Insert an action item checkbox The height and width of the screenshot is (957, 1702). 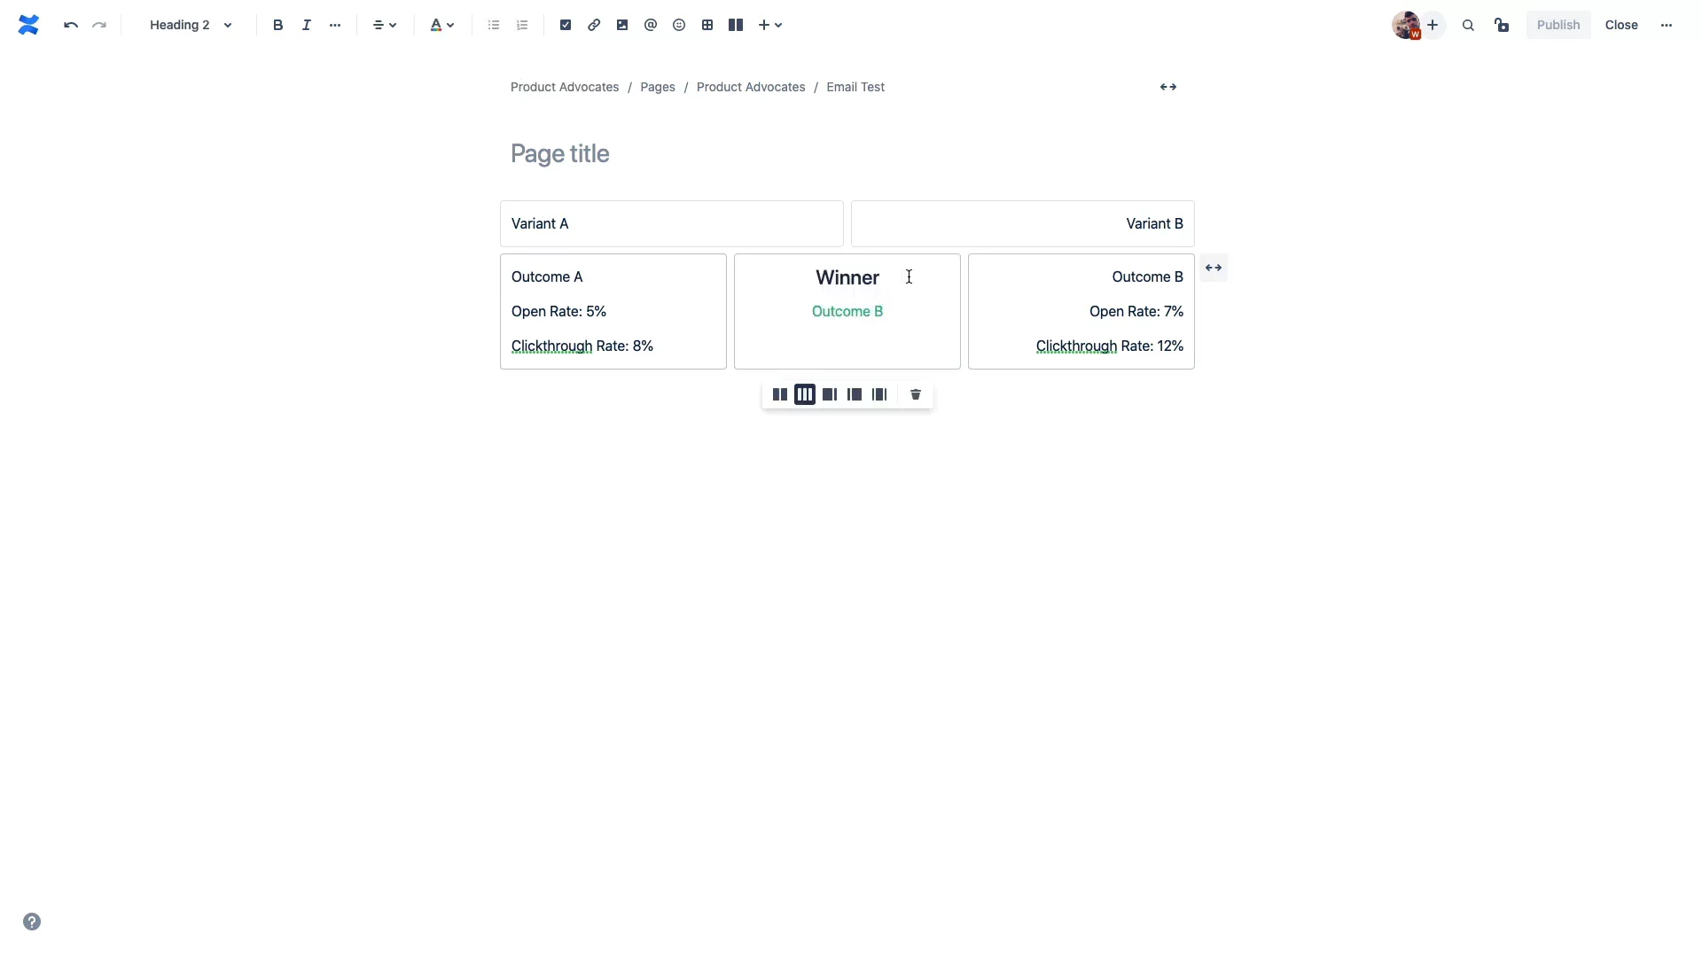coord(566,25)
